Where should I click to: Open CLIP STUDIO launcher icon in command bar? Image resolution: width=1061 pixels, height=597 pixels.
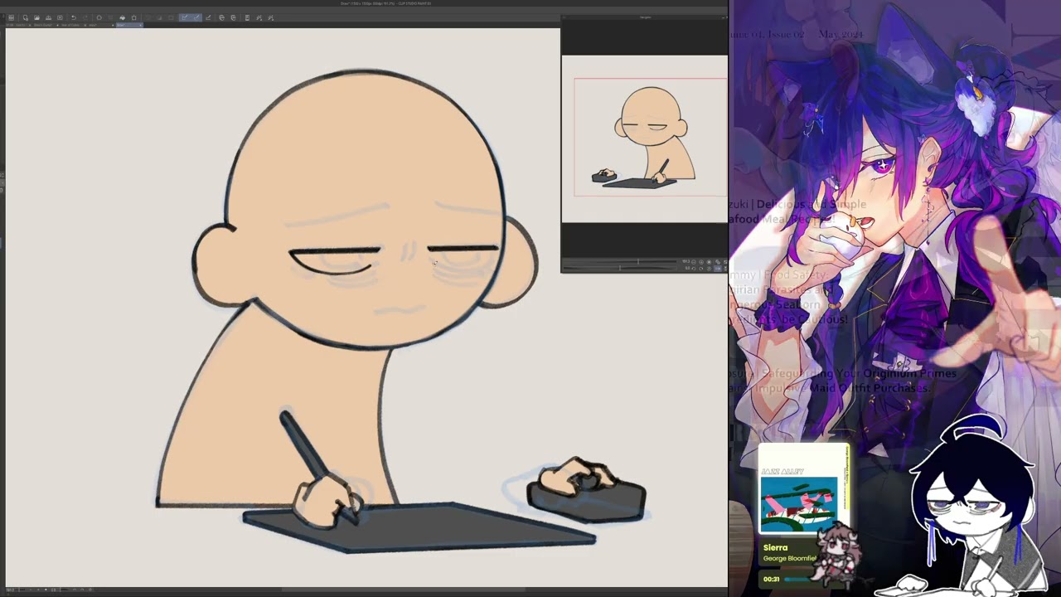11,17
